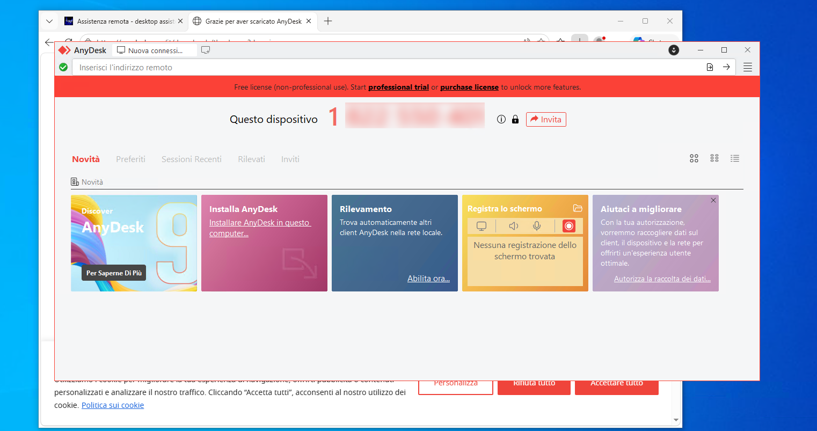Click the Discover AnyDesk 9 card
Viewport: 817px width, 431px height.
click(134, 243)
